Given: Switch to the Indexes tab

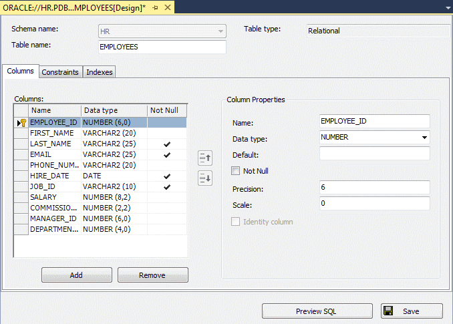Looking at the screenshot, I should coord(100,72).
